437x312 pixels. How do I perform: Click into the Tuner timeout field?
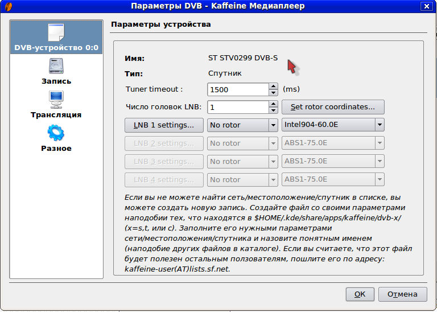click(x=237, y=90)
